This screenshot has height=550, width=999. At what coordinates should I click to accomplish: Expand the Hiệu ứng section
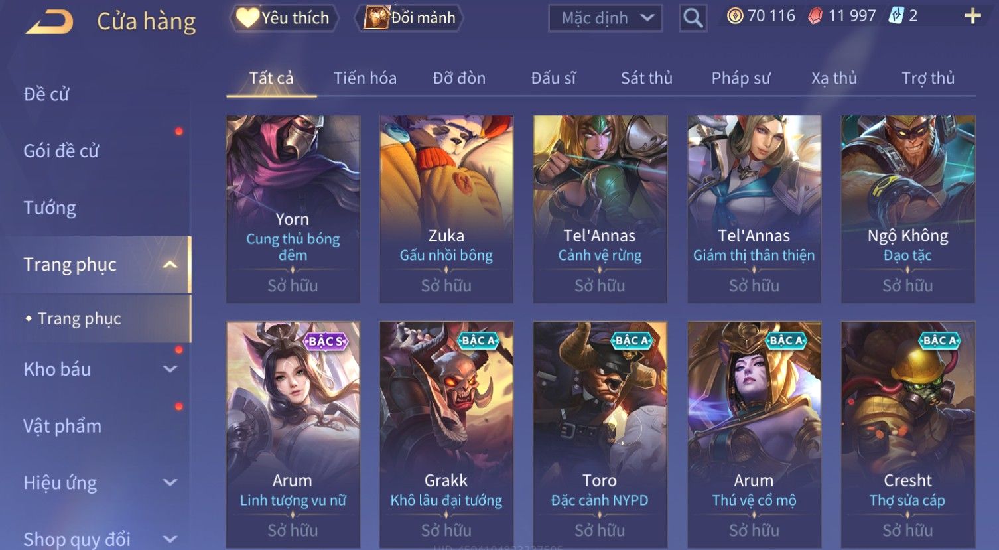(x=170, y=483)
